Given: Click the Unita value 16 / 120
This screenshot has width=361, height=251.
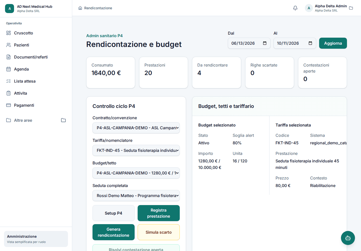Looking at the screenshot, I should pos(240,161).
